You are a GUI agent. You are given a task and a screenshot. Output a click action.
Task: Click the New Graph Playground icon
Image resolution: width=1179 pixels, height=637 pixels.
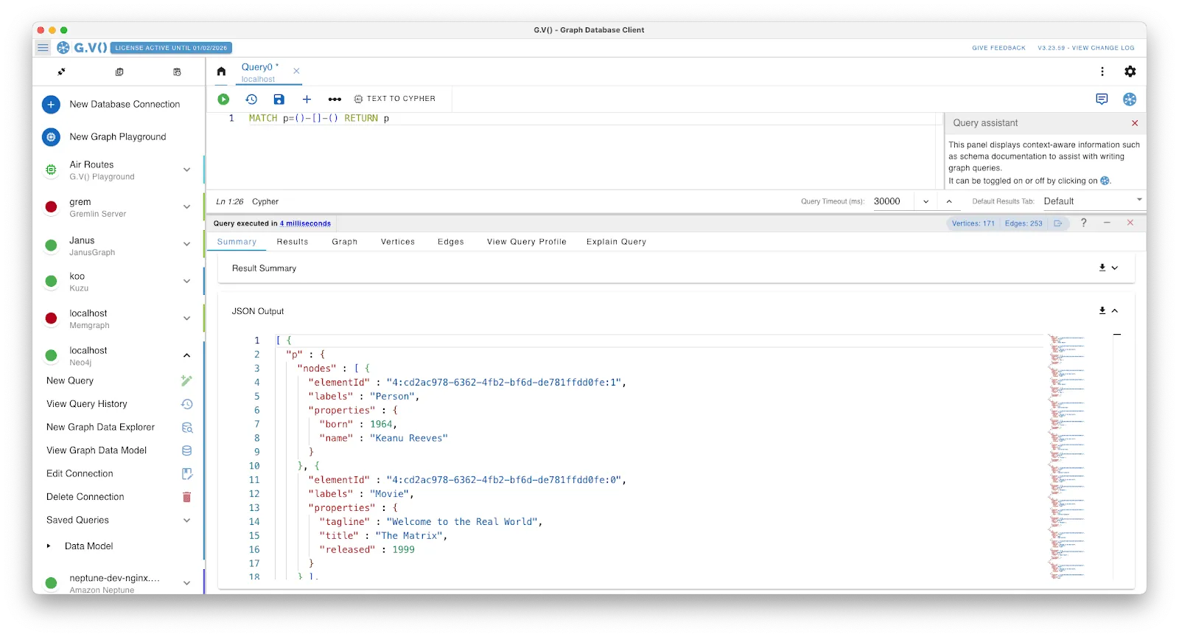click(51, 137)
